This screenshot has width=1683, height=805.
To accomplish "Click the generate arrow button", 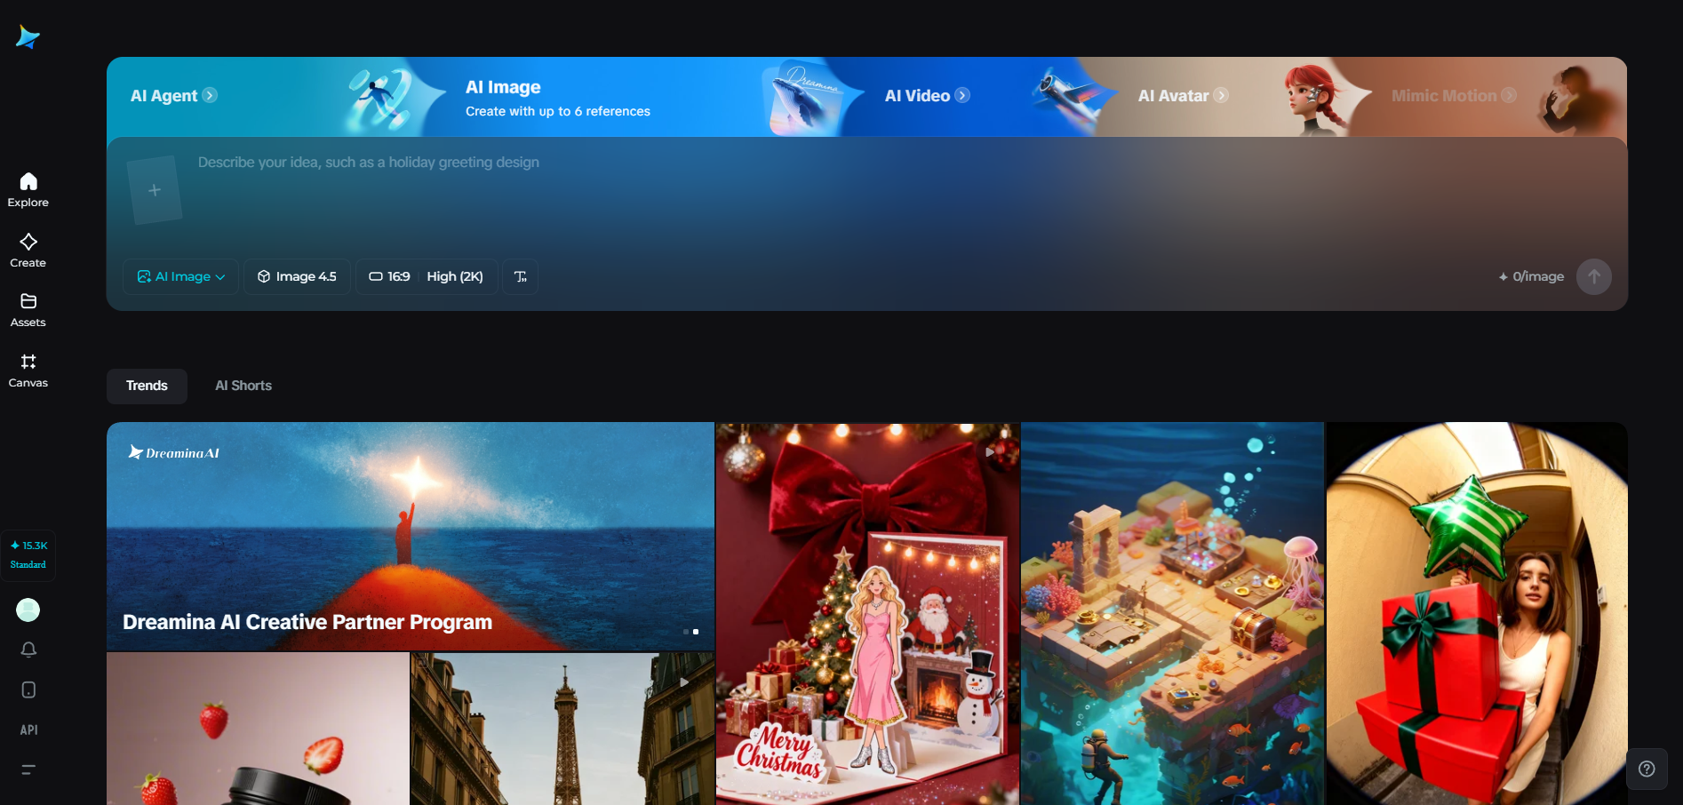I will [1593, 276].
